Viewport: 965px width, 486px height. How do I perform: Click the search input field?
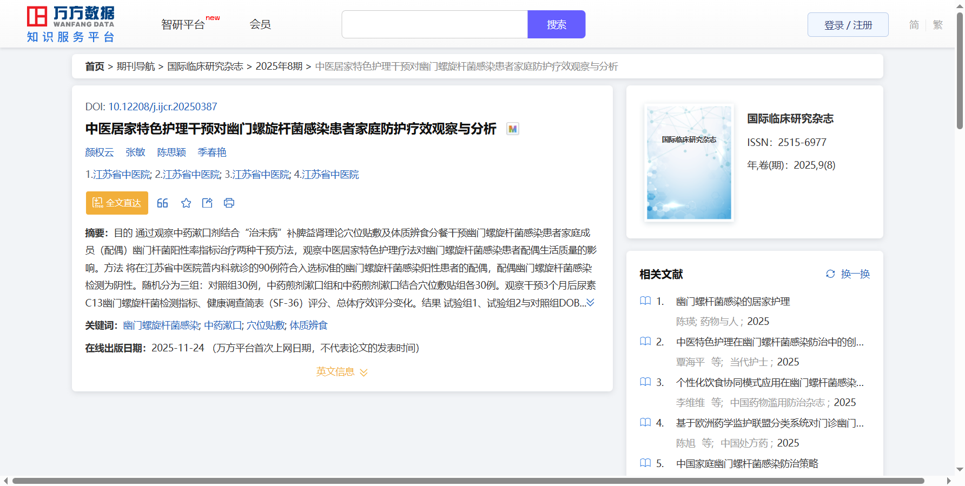click(x=434, y=24)
